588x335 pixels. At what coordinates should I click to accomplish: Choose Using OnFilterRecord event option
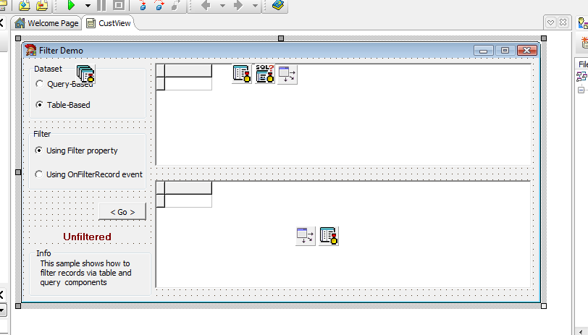[x=39, y=174]
